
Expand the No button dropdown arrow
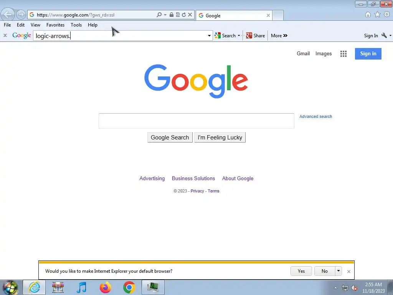pos(339,271)
